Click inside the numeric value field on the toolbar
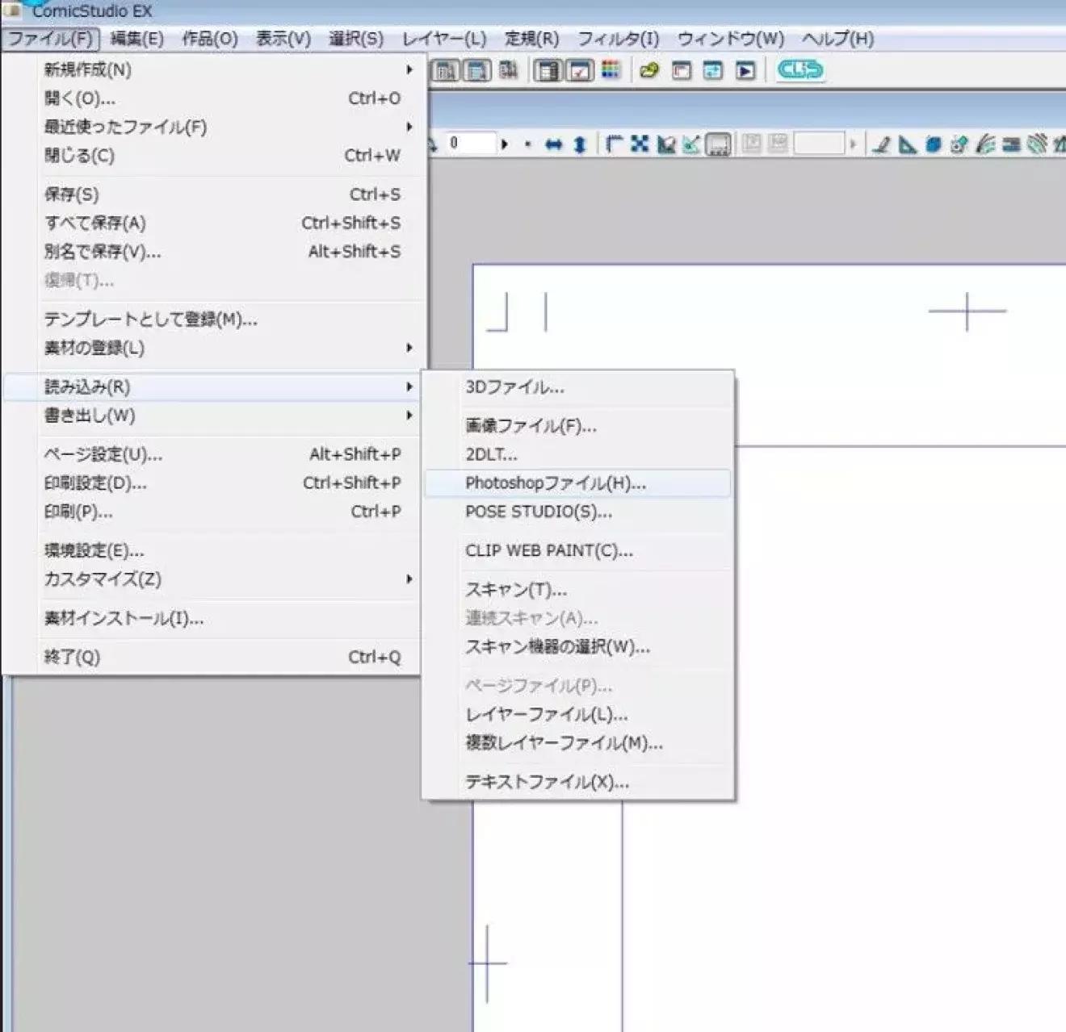Screen dimensions: 1066x1032 pos(472,142)
